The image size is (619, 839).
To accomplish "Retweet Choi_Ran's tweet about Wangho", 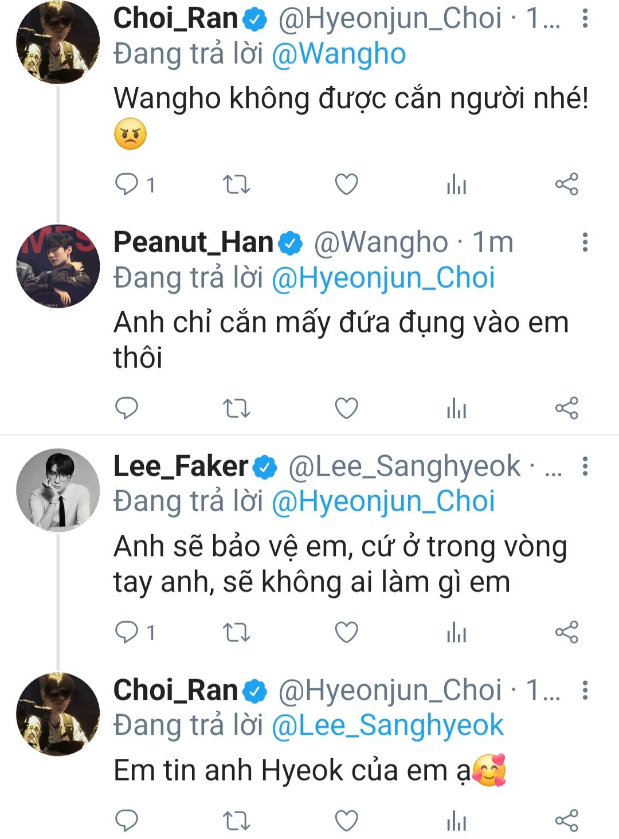I will click(x=236, y=185).
